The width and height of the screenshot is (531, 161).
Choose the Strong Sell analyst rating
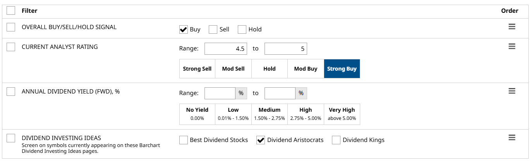click(x=197, y=69)
